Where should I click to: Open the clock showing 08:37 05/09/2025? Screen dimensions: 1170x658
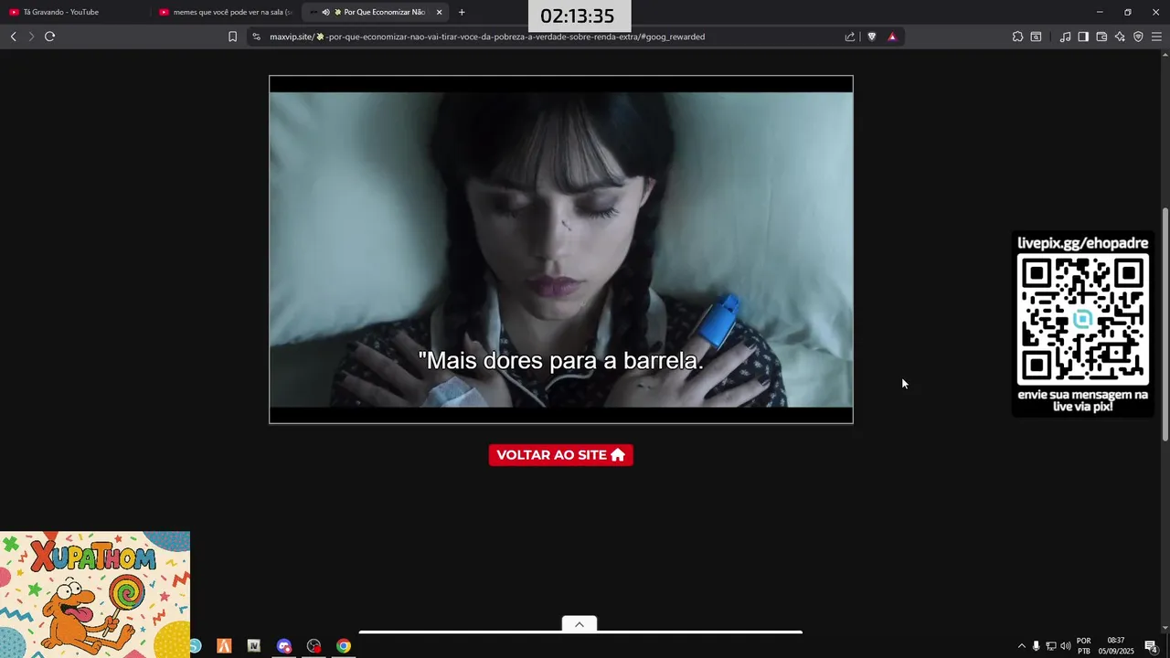point(1116,646)
